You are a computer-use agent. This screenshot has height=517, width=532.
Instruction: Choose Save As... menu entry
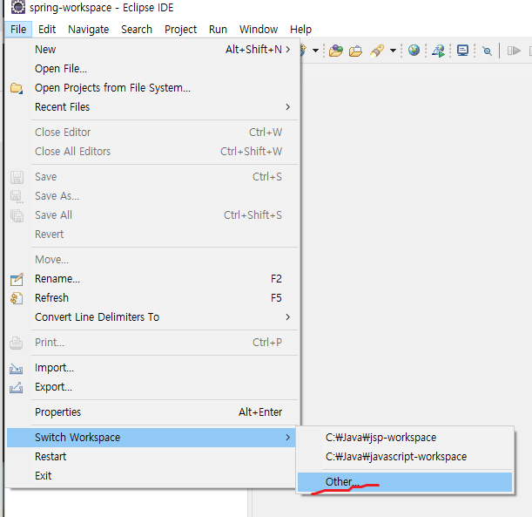(x=152, y=196)
